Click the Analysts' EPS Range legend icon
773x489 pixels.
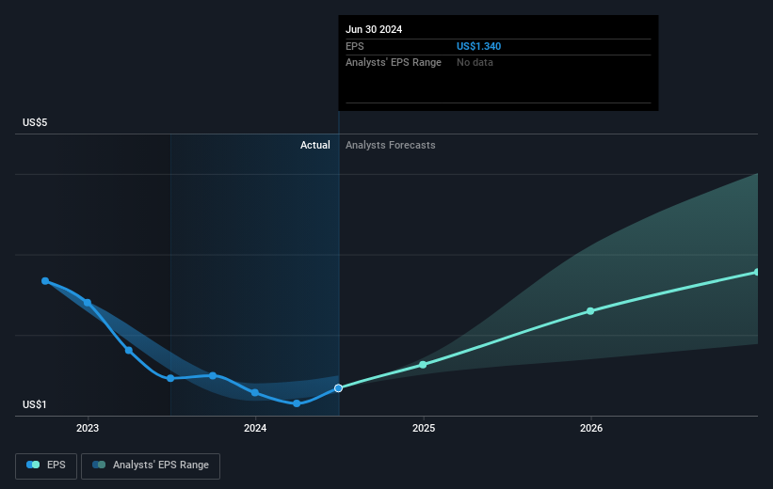click(x=99, y=465)
